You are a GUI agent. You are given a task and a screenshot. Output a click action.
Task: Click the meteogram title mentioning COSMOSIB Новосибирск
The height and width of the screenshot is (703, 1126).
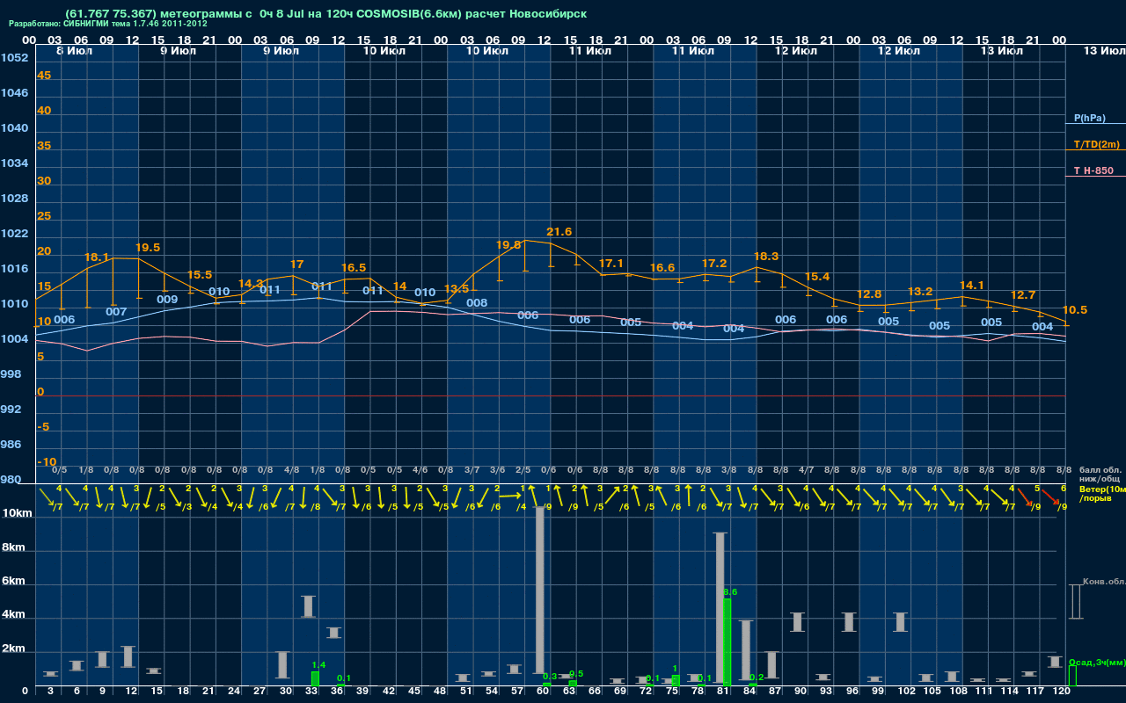click(325, 14)
